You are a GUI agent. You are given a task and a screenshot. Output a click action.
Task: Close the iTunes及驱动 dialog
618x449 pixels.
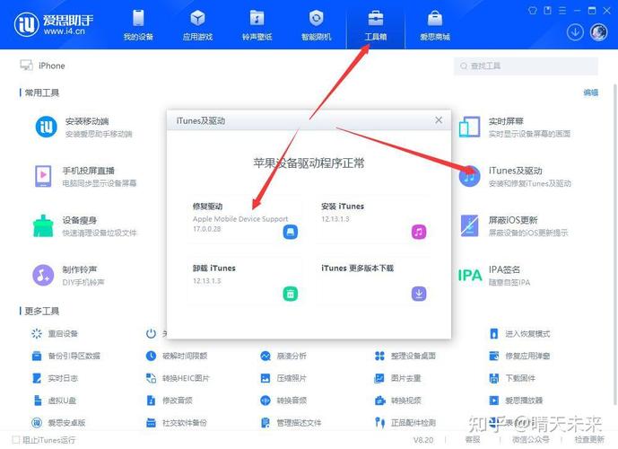439,120
